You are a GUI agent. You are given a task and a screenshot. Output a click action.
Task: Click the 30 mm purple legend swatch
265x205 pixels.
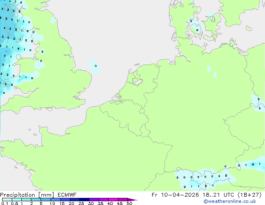click(94, 200)
